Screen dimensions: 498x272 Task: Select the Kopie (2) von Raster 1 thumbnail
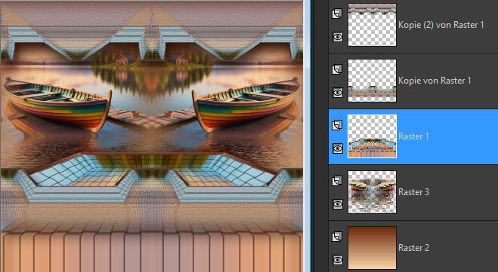[373, 25]
